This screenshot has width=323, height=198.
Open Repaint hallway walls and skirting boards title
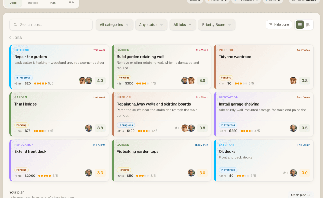(154, 104)
